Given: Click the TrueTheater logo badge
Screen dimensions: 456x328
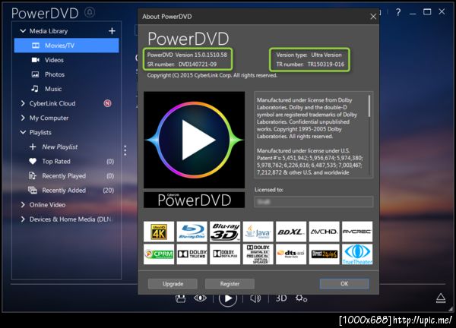Looking at the screenshot, I should pyautogui.click(x=357, y=254).
